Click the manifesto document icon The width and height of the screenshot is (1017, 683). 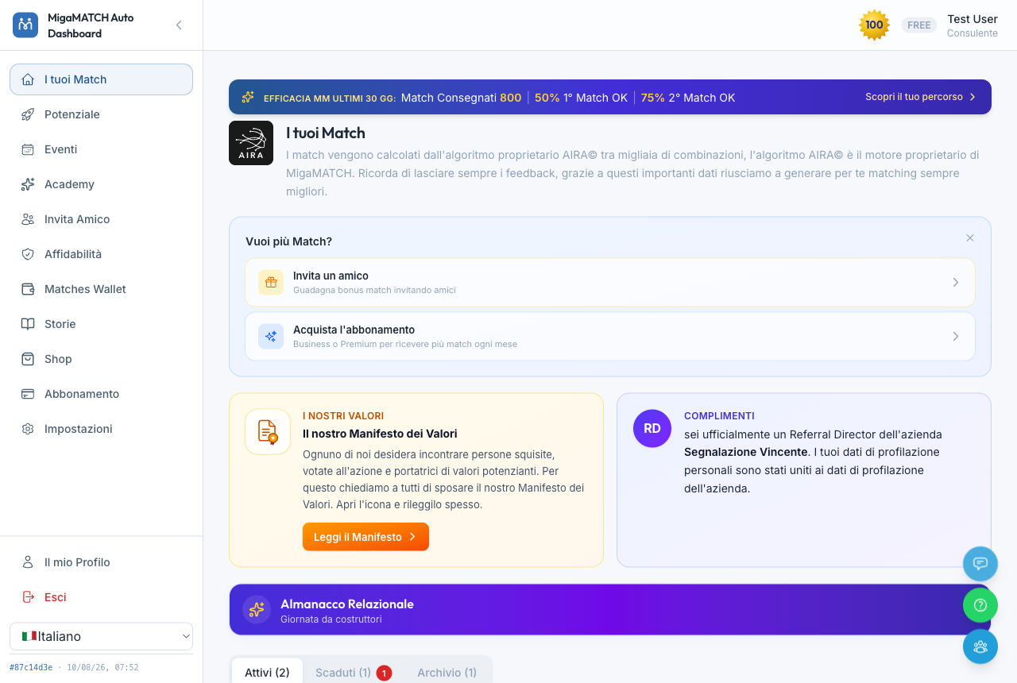coord(268,432)
